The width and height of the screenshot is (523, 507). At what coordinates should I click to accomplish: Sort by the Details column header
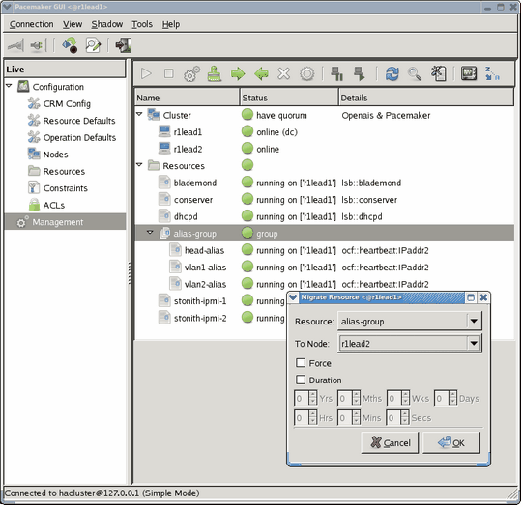426,98
